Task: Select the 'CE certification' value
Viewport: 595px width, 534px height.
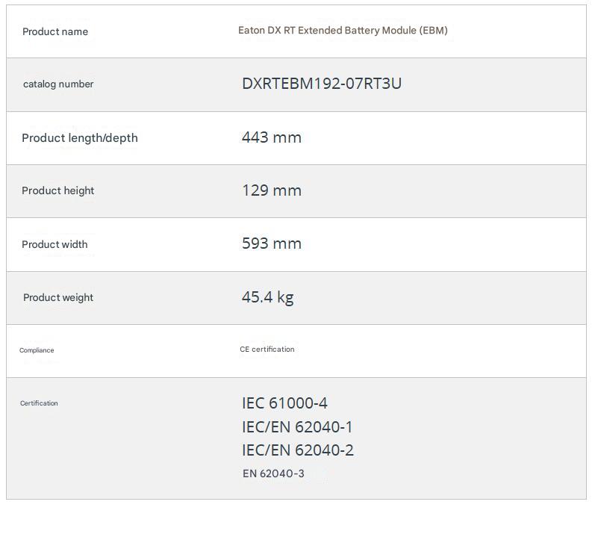Action: click(267, 350)
